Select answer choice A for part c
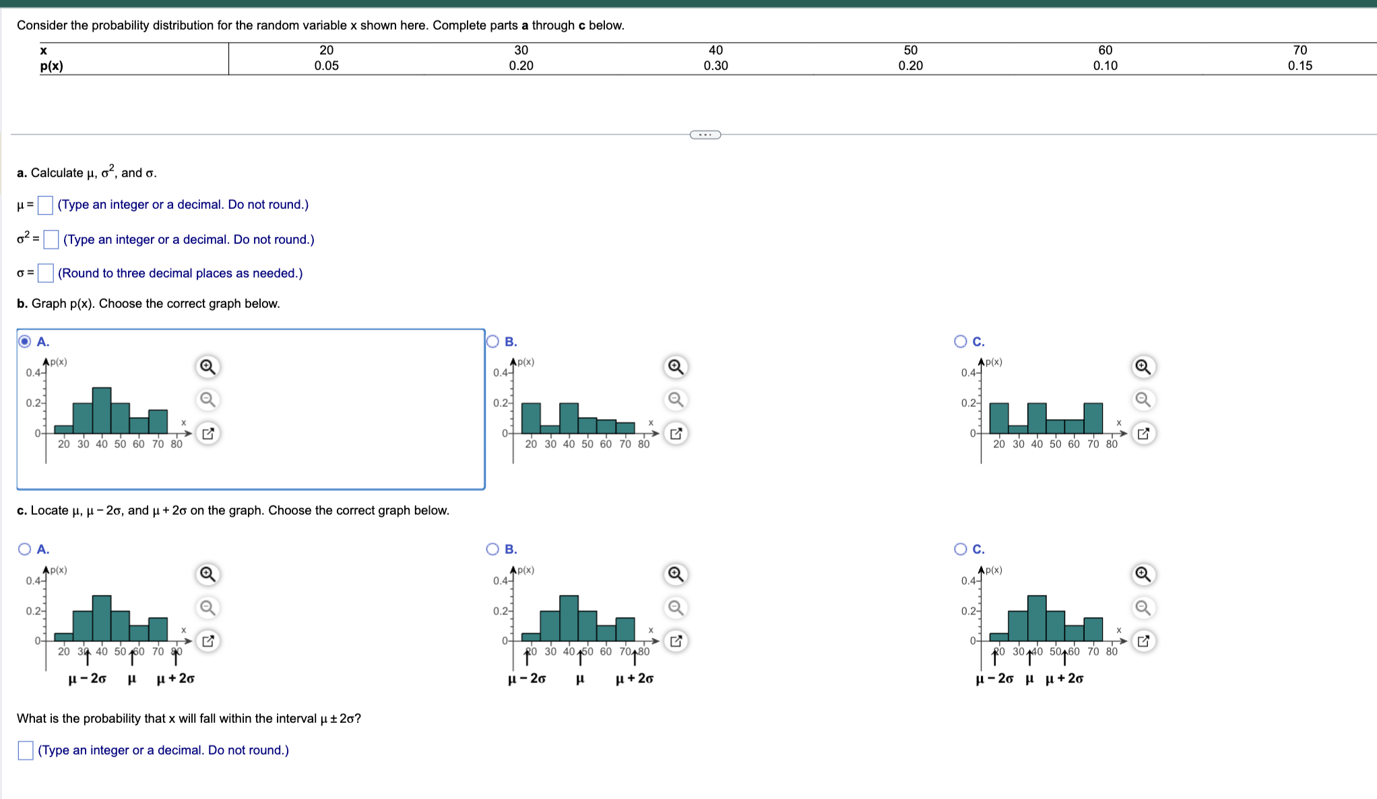The height and width of the screenshot is (799, 1377). 24,549
